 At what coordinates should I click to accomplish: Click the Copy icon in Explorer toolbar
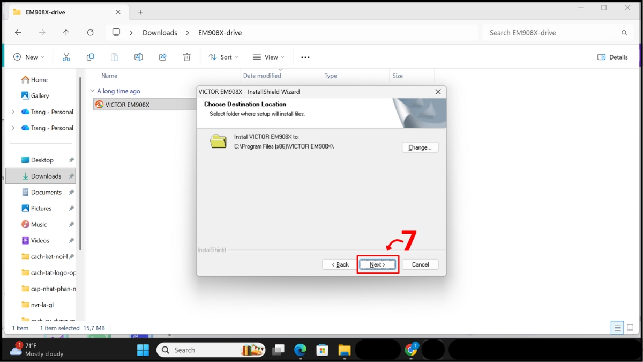90,57
